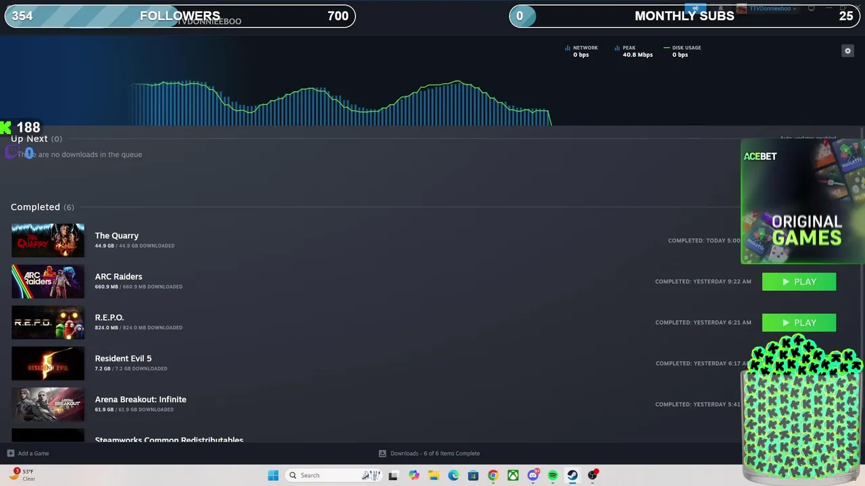Open the downloads settings gear icon
Image resolution: width=865 pixels, height=486 pixels.
[x=847, y=51]
